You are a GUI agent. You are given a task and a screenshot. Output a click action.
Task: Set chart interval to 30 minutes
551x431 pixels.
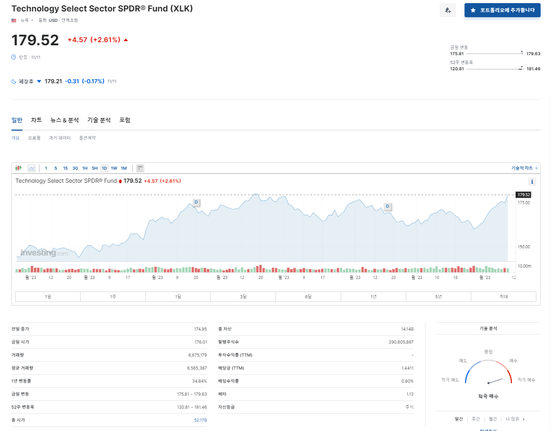point(75,168)
